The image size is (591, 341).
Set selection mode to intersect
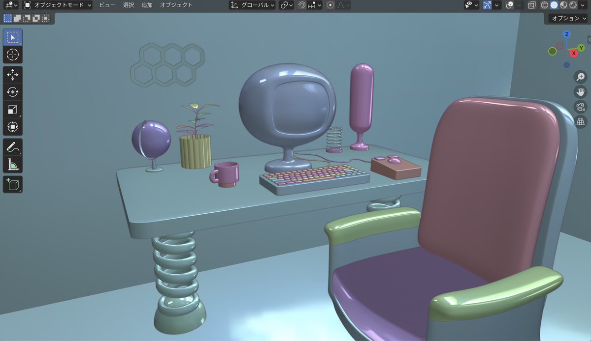(45, 18)
